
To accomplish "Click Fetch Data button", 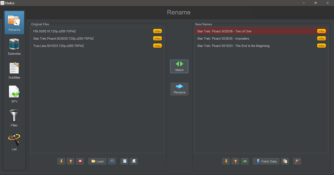I will (266, 161).
